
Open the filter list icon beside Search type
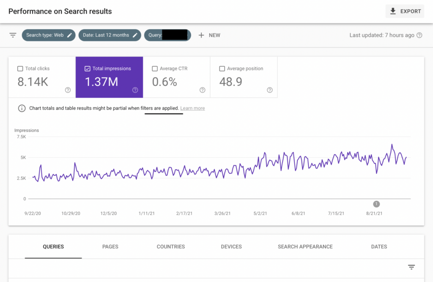click(x=13, y=35)
